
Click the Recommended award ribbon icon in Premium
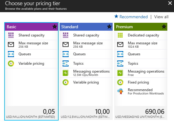[120, 91]
